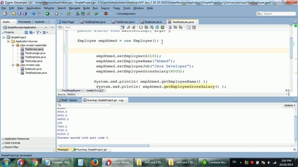The image size is (298, 167).
Task: Click the Rebuild project toolbar icon
Action: (x=83, y=13)
